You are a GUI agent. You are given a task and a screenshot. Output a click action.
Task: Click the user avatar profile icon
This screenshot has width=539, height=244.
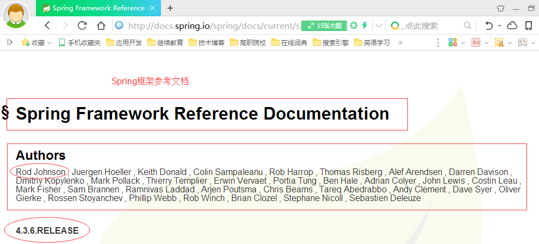click(x=15, y=15)
